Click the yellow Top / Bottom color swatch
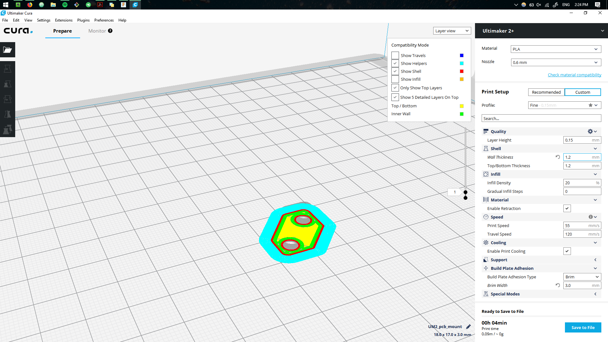The height and width of the screenshot is (342, 608). click(461, 106)
